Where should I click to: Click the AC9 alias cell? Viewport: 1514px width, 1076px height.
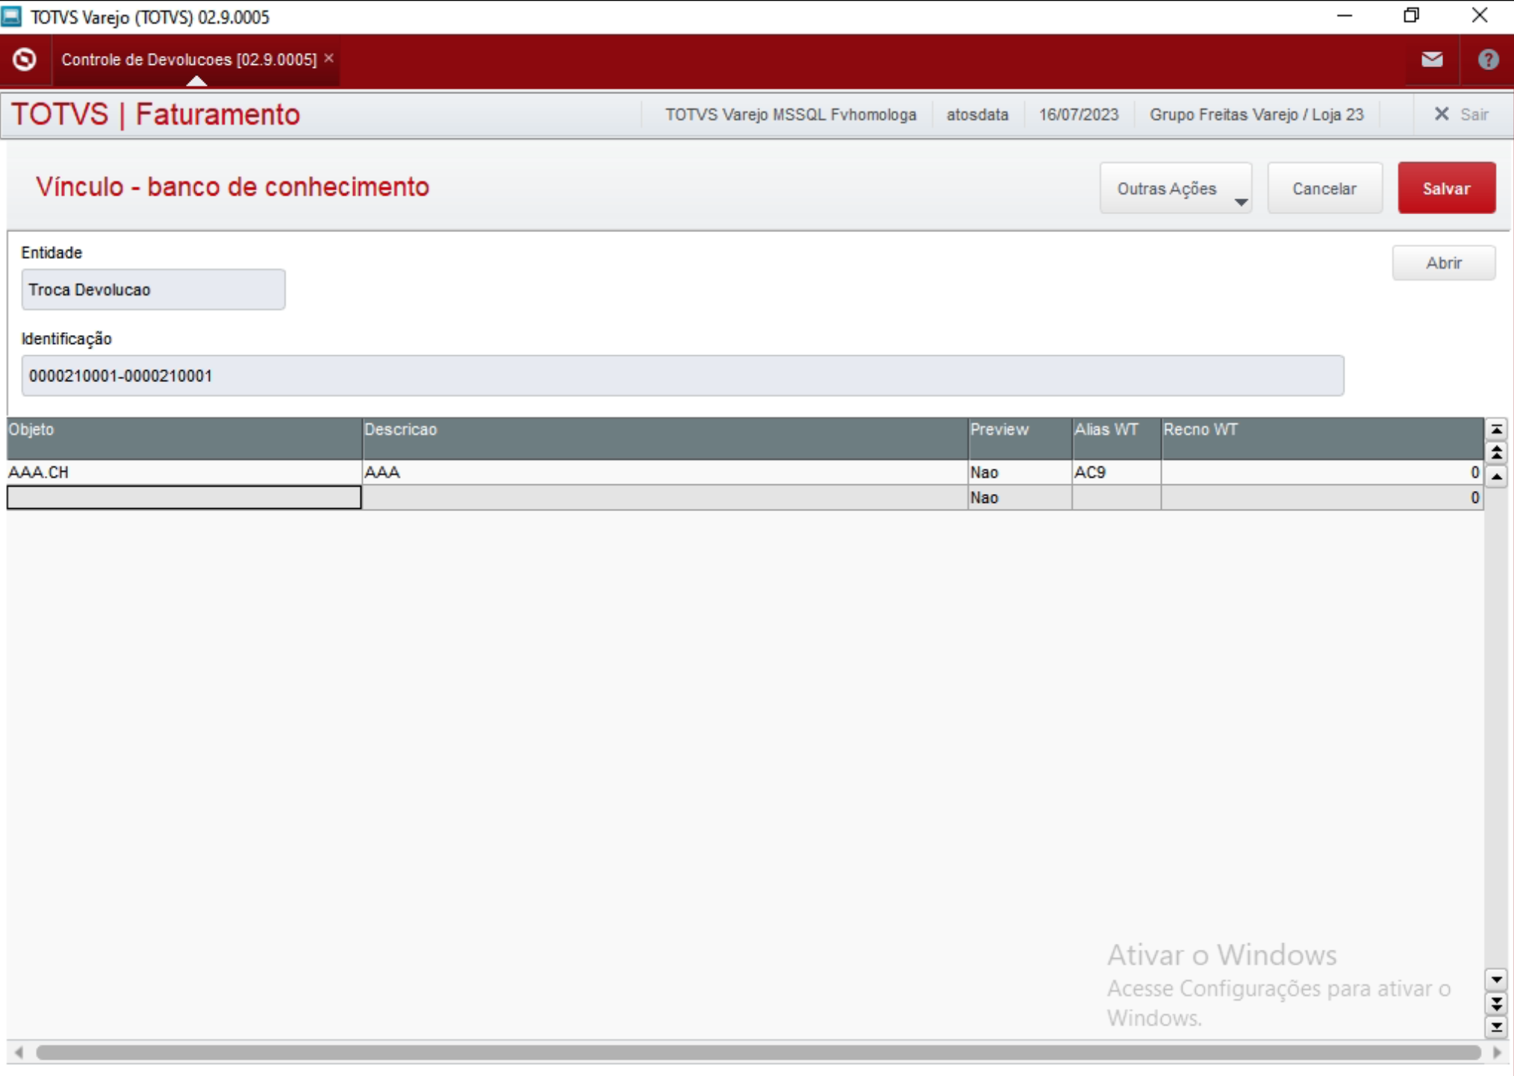click(x=1116, y=472)
